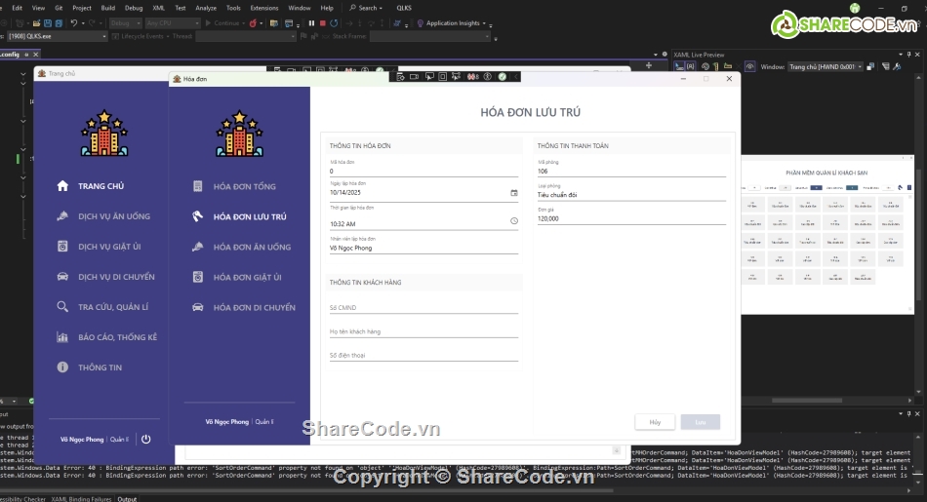Click the power logout icon in Trang chủ
Image resolution: width=927 pixels, height=502 pixels.
(145, 440)
